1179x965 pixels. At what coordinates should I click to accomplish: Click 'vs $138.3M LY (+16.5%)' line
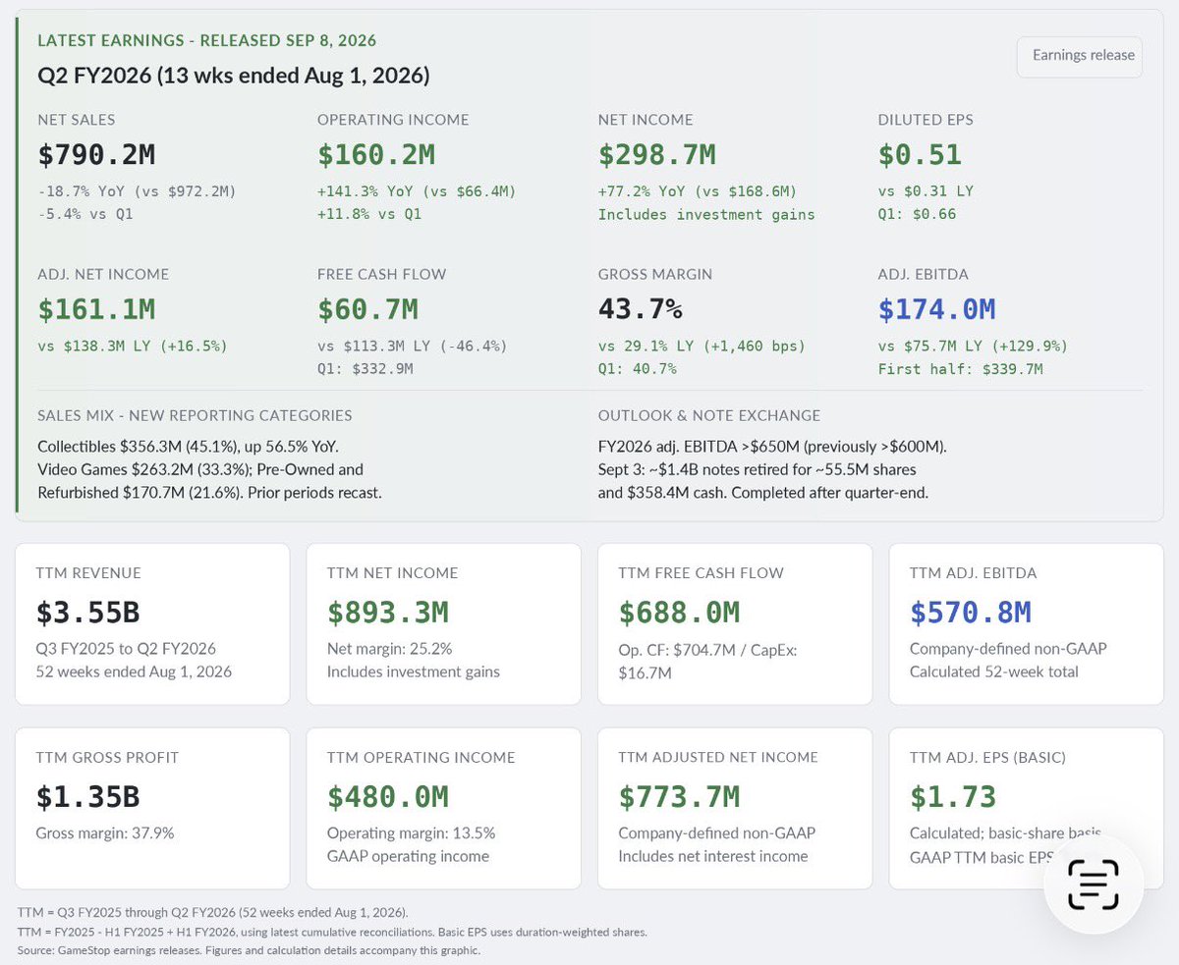[x=133, y=346]
